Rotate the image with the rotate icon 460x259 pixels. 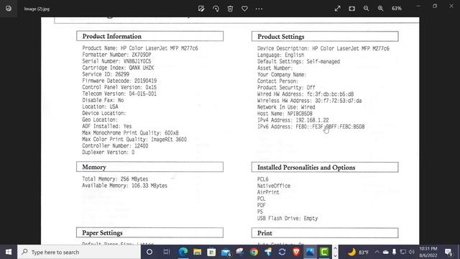216,9
